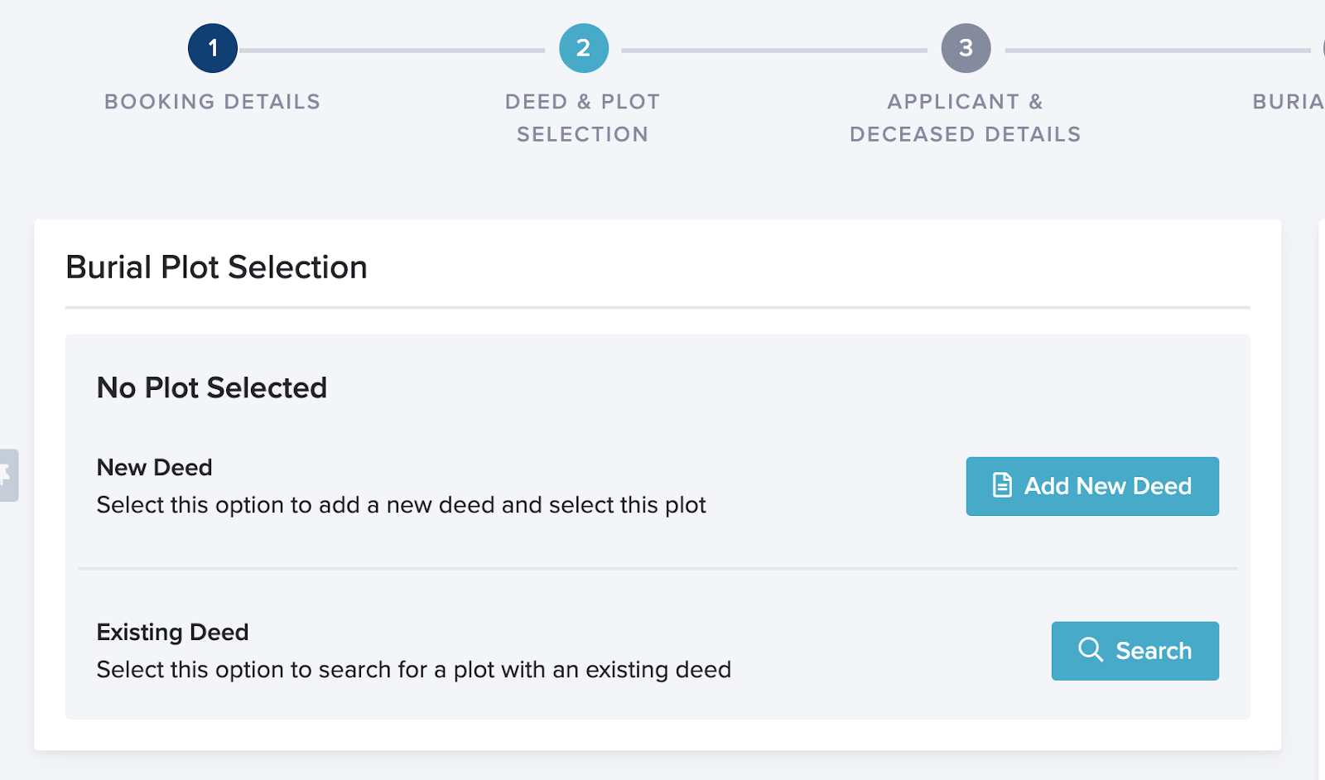
Task: Click the No Plot Selected heading
Action: (212, 388)
